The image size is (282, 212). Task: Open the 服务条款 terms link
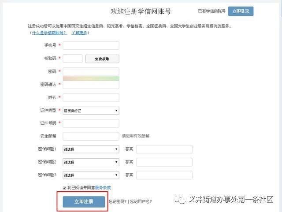click(103, 188)
